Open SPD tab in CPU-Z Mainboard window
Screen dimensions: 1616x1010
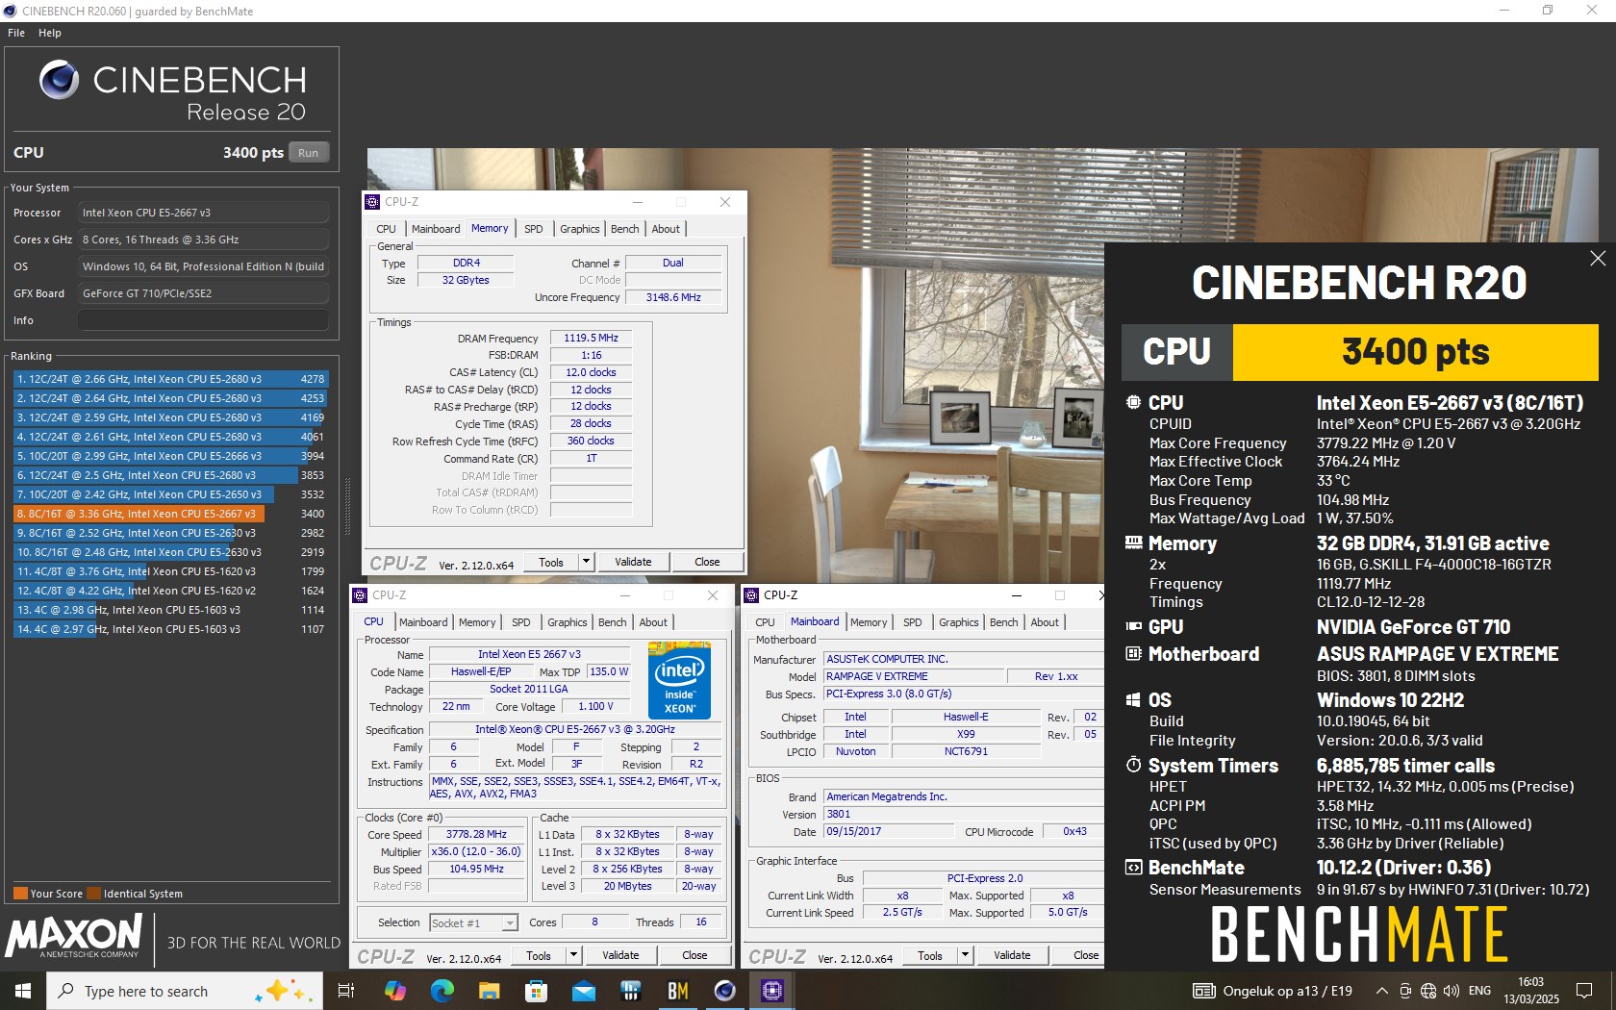[x=913, y=622]
